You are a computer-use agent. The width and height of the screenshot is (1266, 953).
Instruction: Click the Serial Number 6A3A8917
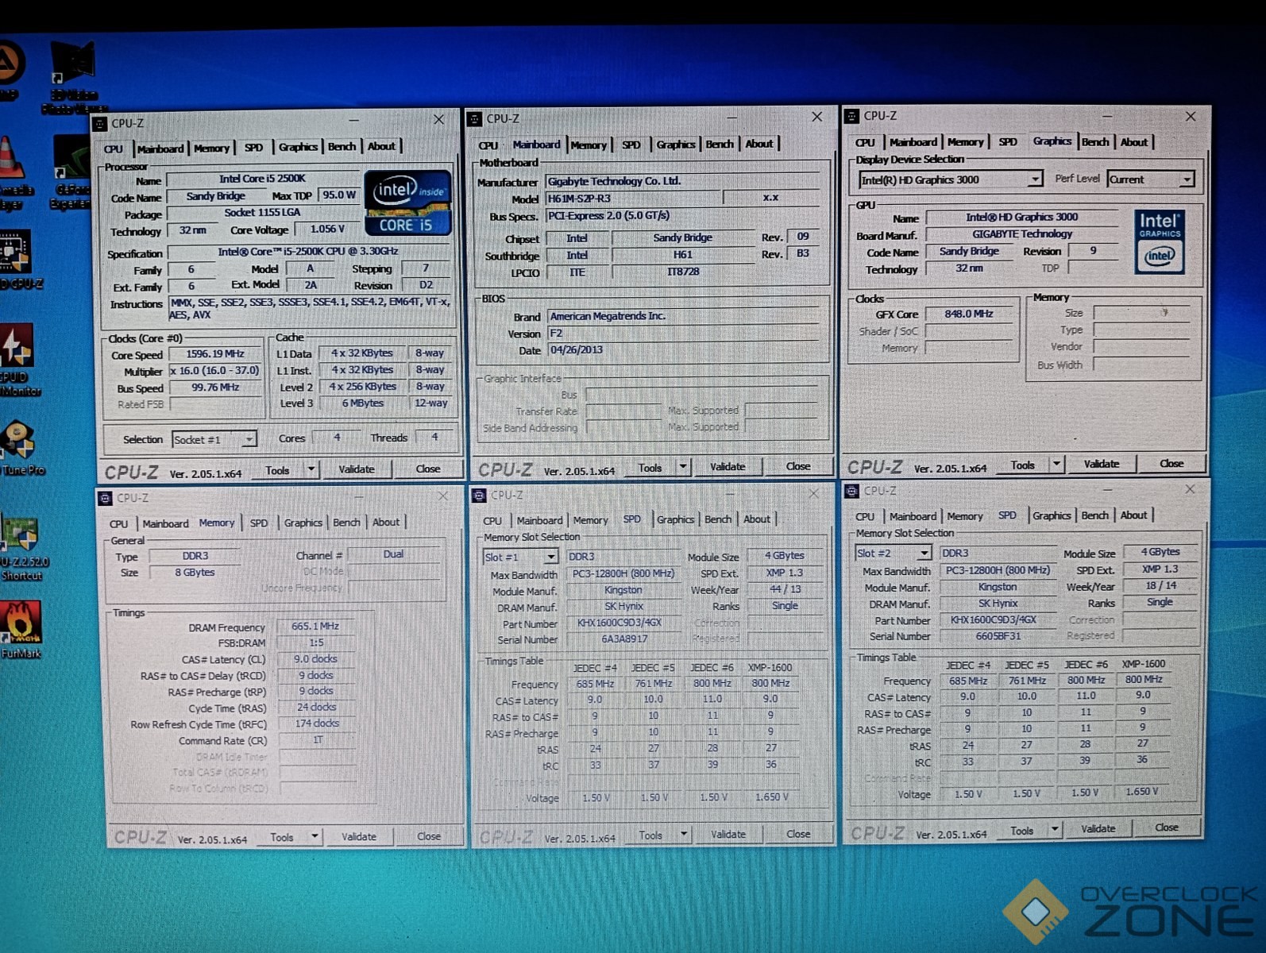pos(624,639)
